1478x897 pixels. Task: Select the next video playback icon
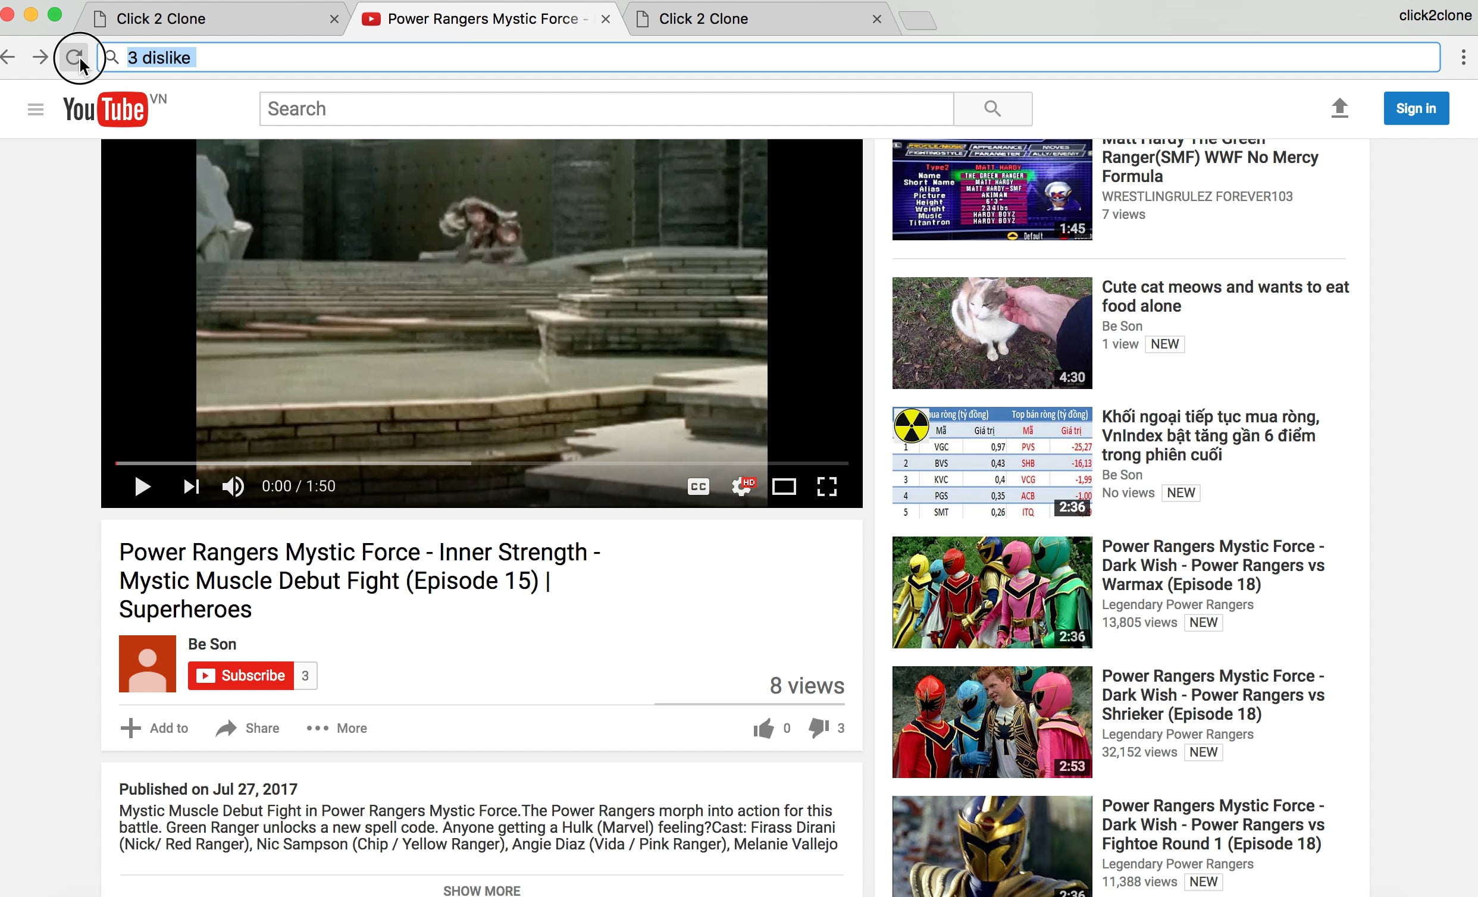click(x=190, y=487)
